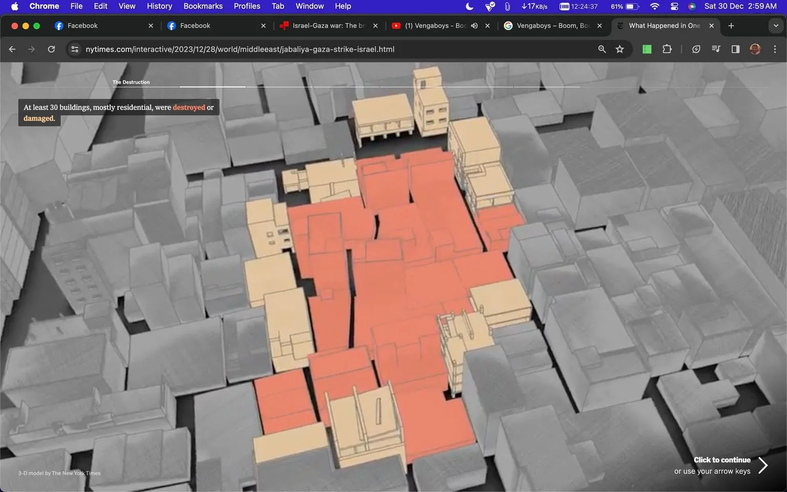Viewport: 787px width, 492px height.
Task: Click the zoom magnifier icon in address bar
Action: (602, 49)
